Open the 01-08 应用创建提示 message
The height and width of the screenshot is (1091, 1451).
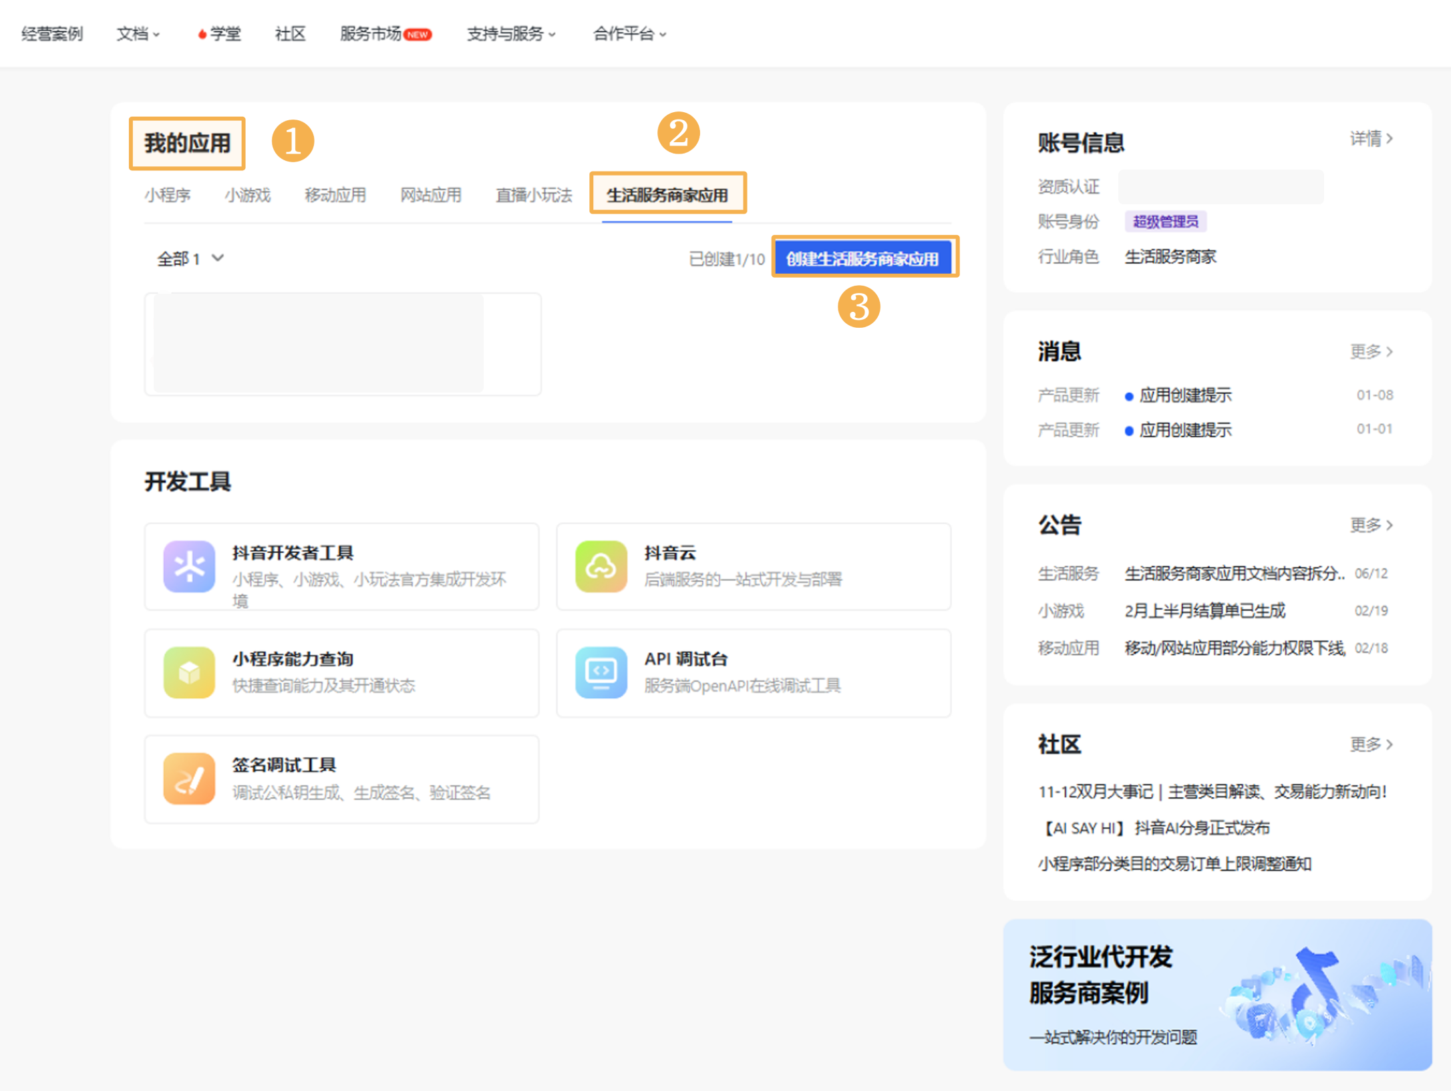click(1185, 395)
